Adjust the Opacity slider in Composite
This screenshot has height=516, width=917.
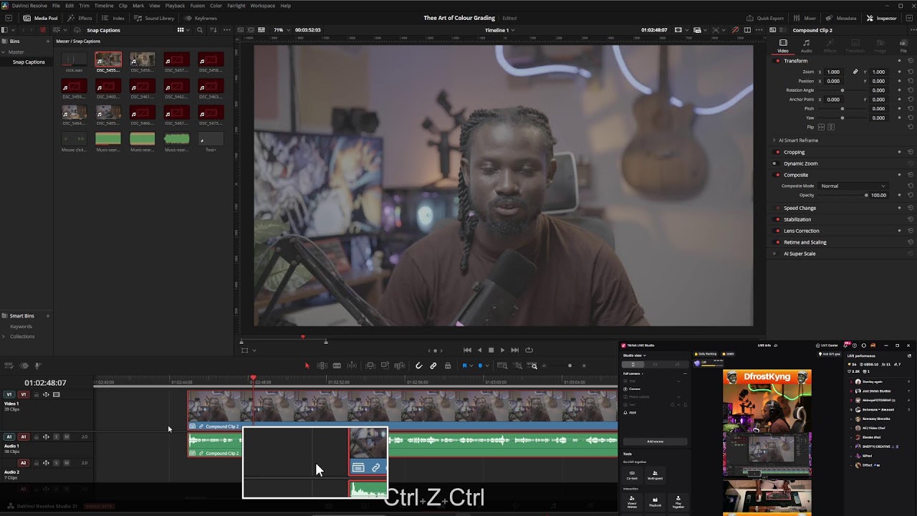point(843,195)
